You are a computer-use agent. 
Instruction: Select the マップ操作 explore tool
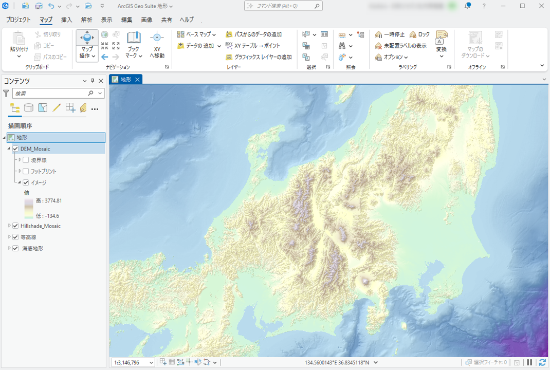point(87,39)
